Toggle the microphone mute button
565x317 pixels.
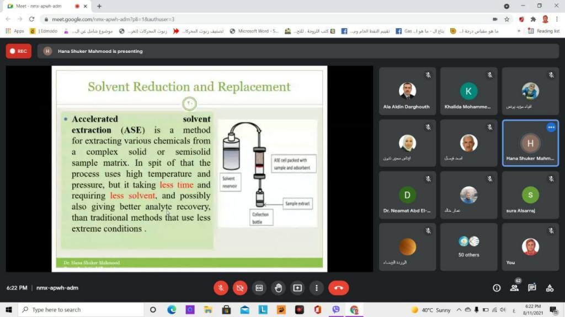point(221,288)
